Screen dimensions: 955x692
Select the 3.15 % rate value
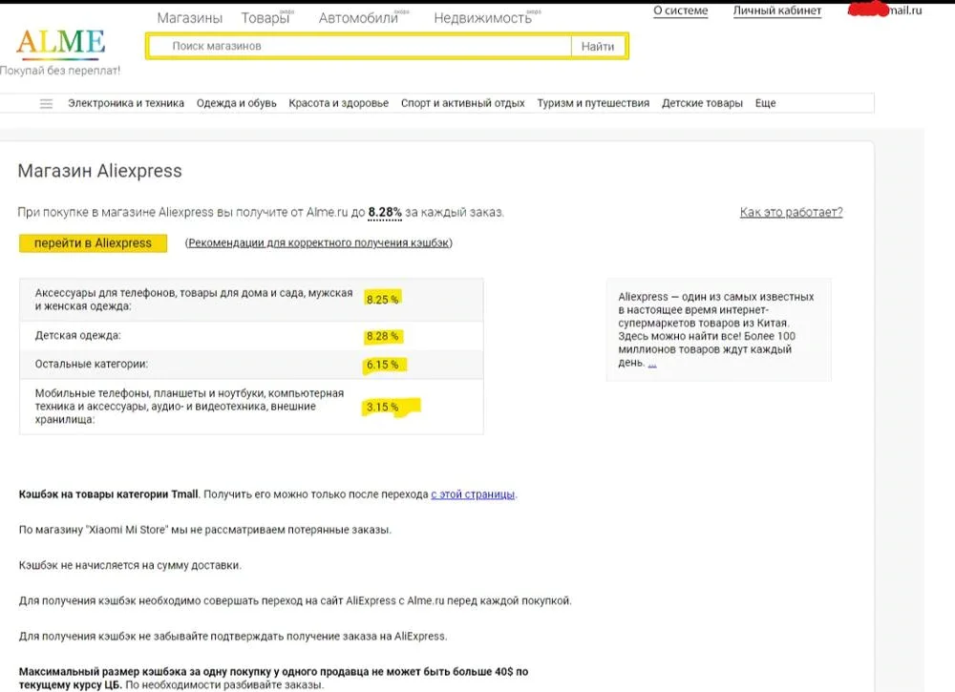tap(383, 408)
